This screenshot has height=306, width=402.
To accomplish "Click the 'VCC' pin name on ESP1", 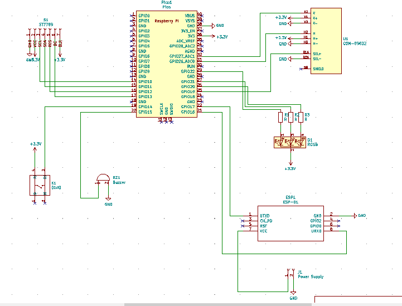I will pyautogui.click(x=263, y=231).
